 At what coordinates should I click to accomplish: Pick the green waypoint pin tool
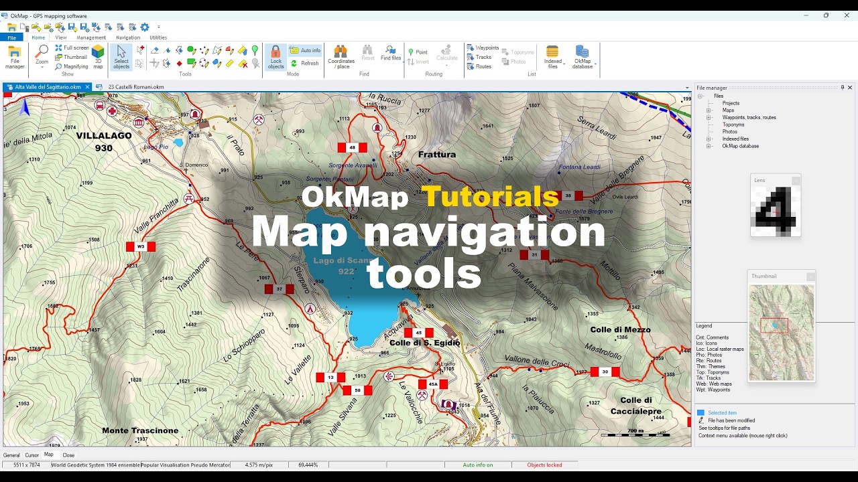pos(255,50)
